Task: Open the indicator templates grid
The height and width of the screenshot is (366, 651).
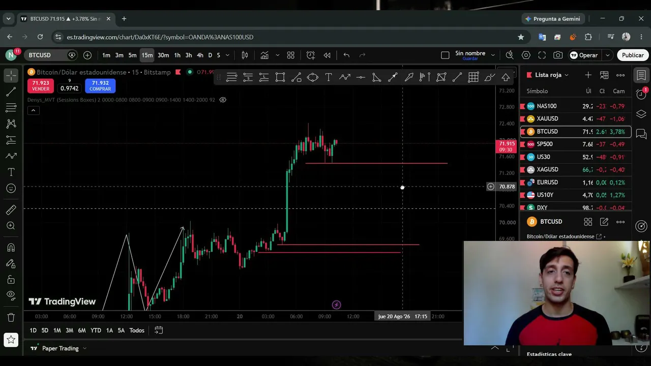Action: point(291,55)
